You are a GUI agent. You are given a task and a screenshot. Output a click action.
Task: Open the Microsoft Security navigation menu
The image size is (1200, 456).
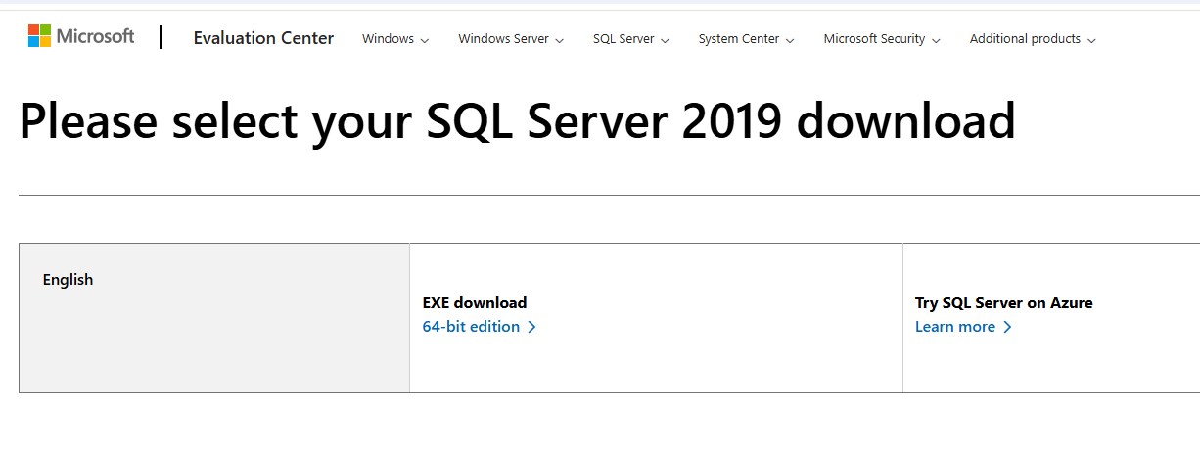coord(882,39)
